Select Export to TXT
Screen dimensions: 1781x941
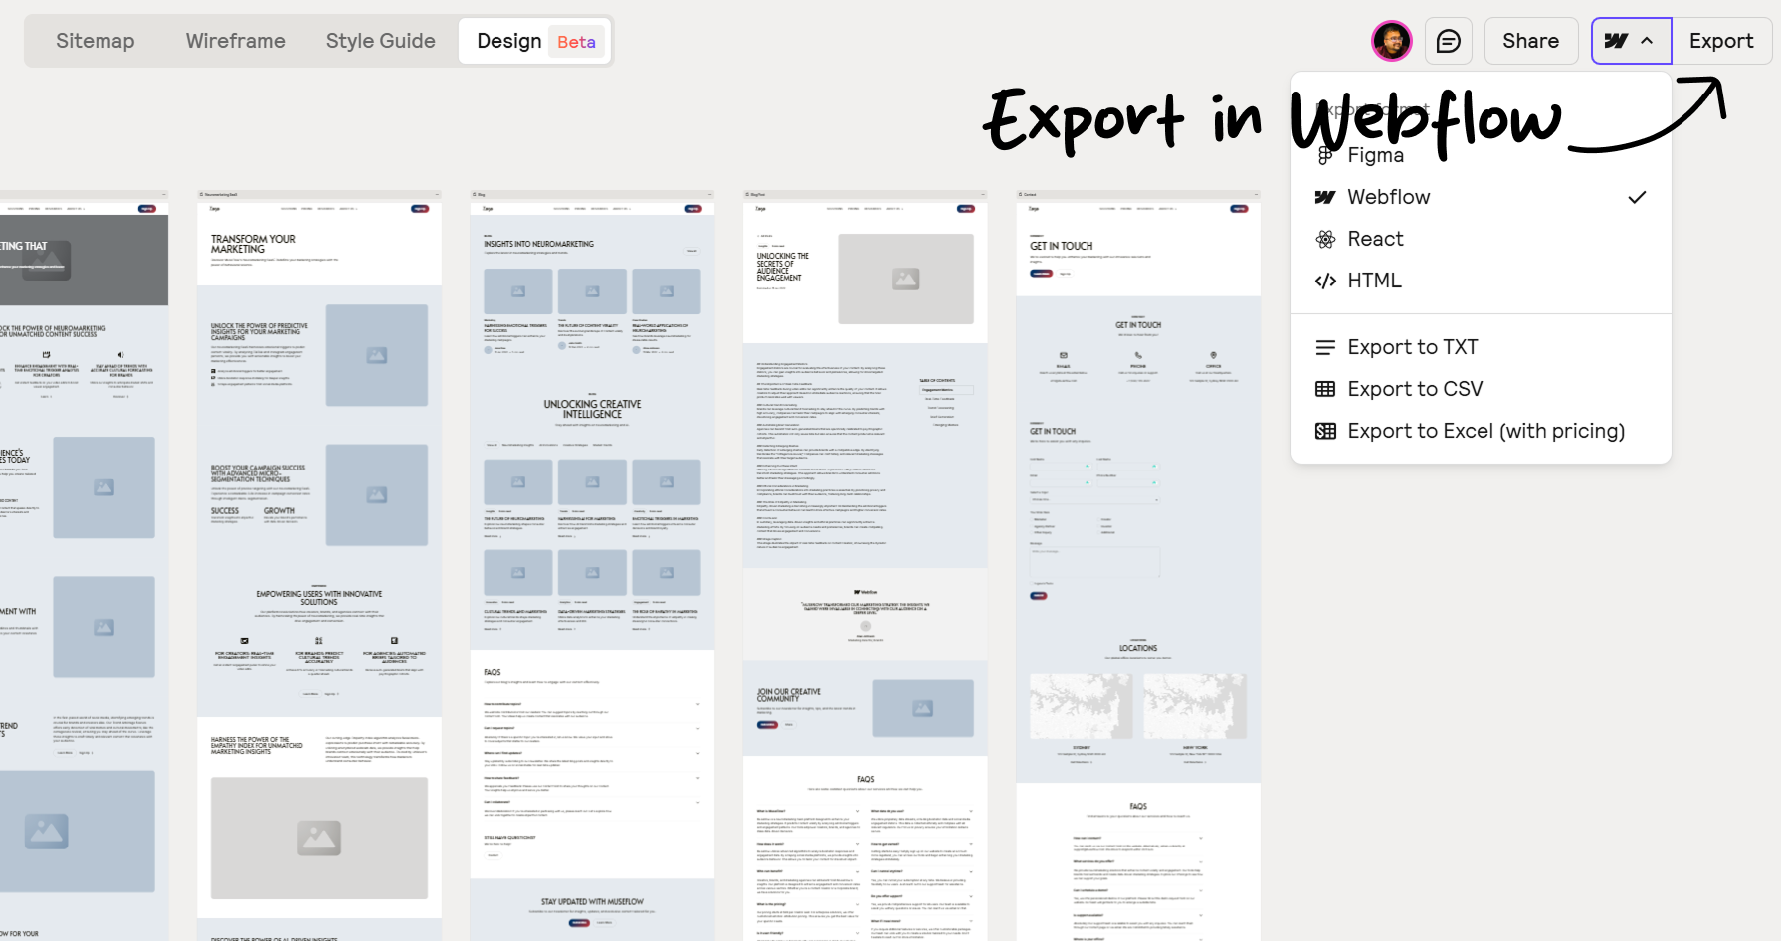pyautogui.click(x=1481, y=347)
